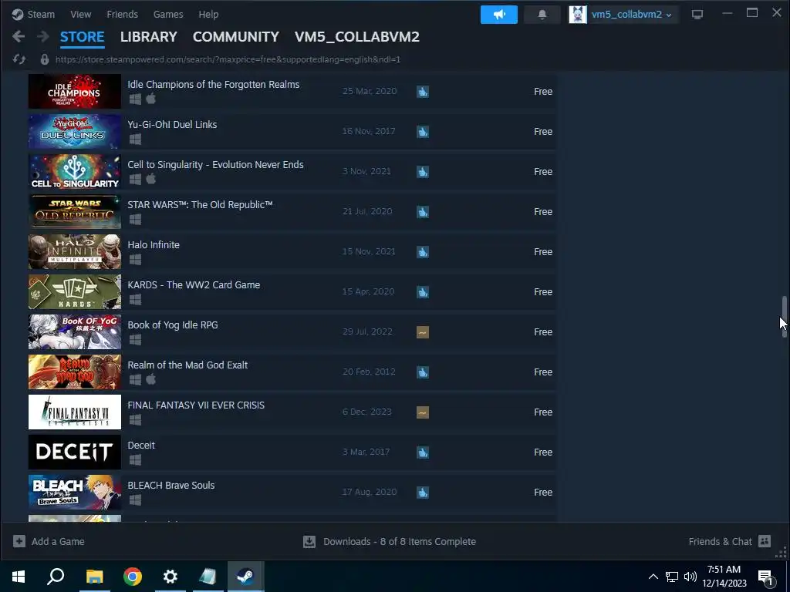Viewport: 790px width, 592px height.
Task: Open taskbar search magnifier
Action: [x=56, y=577]
